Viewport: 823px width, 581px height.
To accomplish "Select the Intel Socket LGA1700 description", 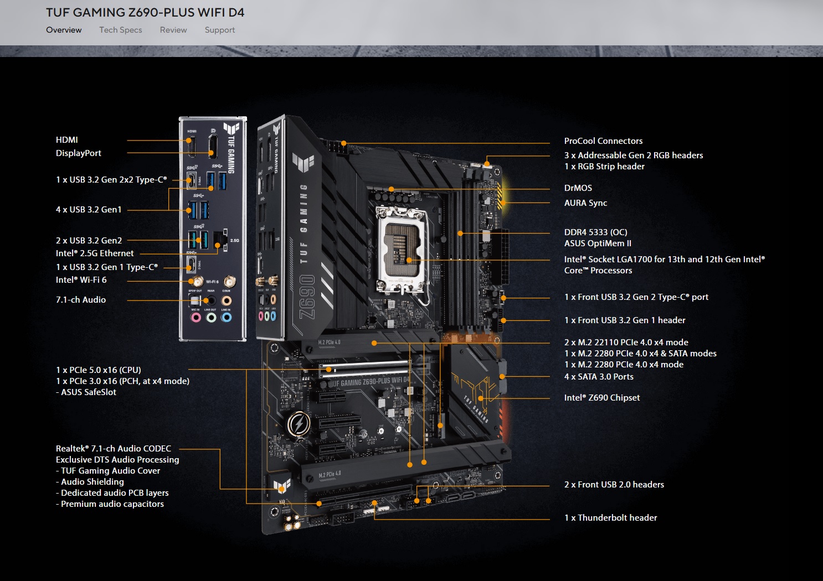I will pos(665,265).
